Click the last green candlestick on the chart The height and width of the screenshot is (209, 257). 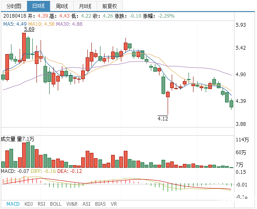coord(232,104)
